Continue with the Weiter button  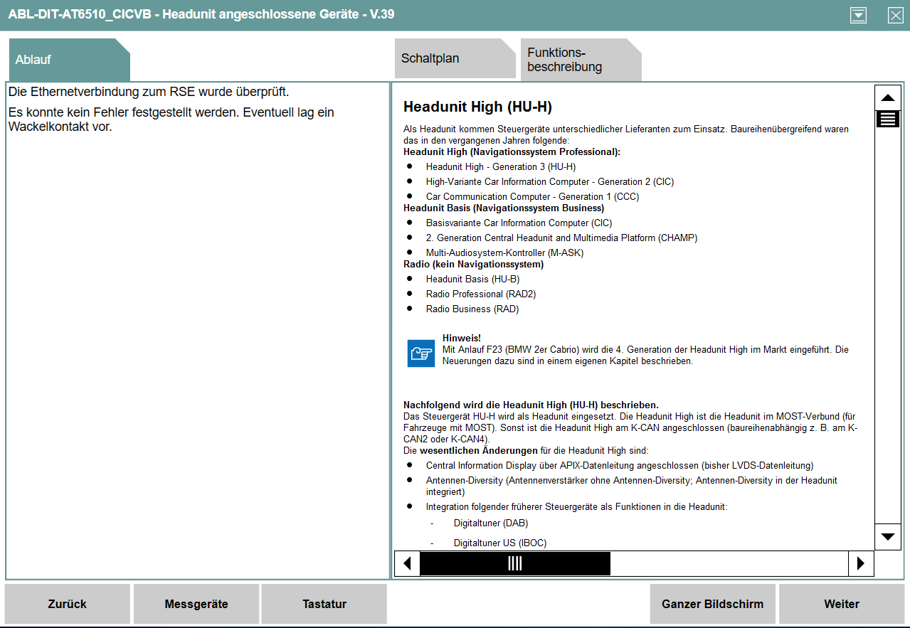[842, 604]
